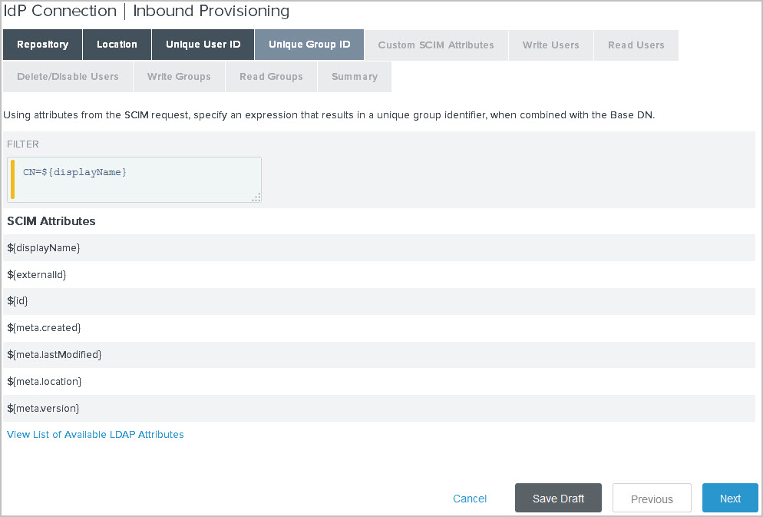Screen dimensions: 763x517
Task: Select the Unique User ID tab
Action: point(202,44)
